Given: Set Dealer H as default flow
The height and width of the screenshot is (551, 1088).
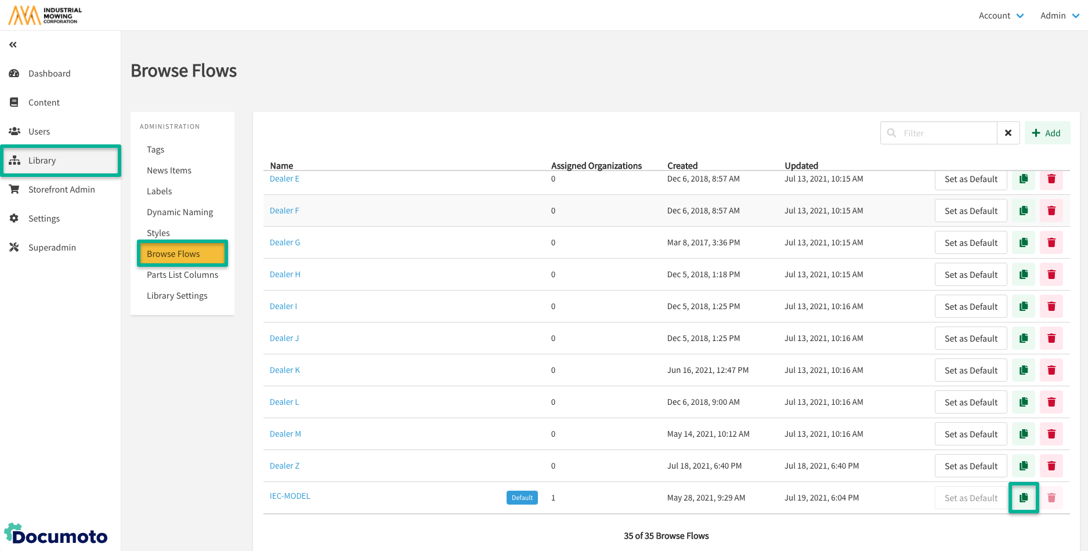Looking at the screenshot, I should pos(970,274).
